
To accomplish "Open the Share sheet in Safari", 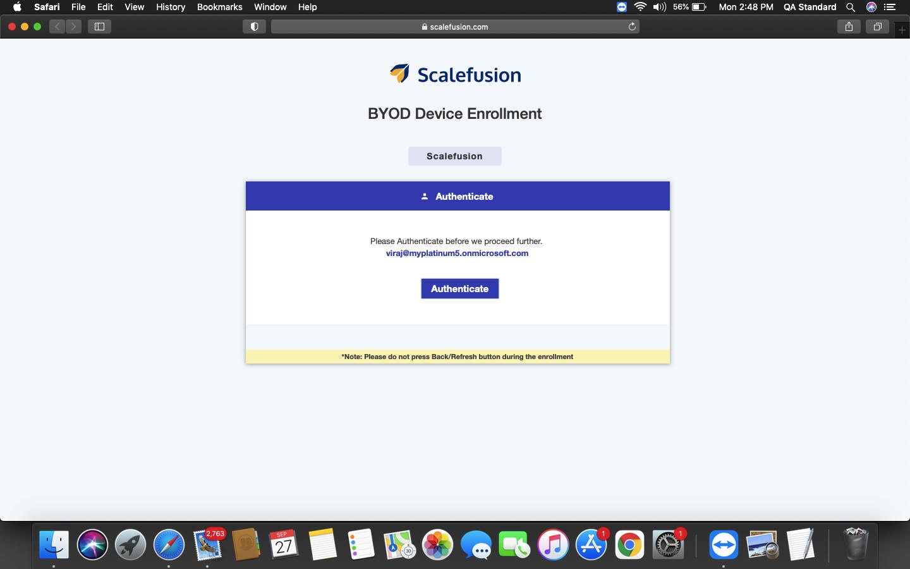I will point(849,27).
